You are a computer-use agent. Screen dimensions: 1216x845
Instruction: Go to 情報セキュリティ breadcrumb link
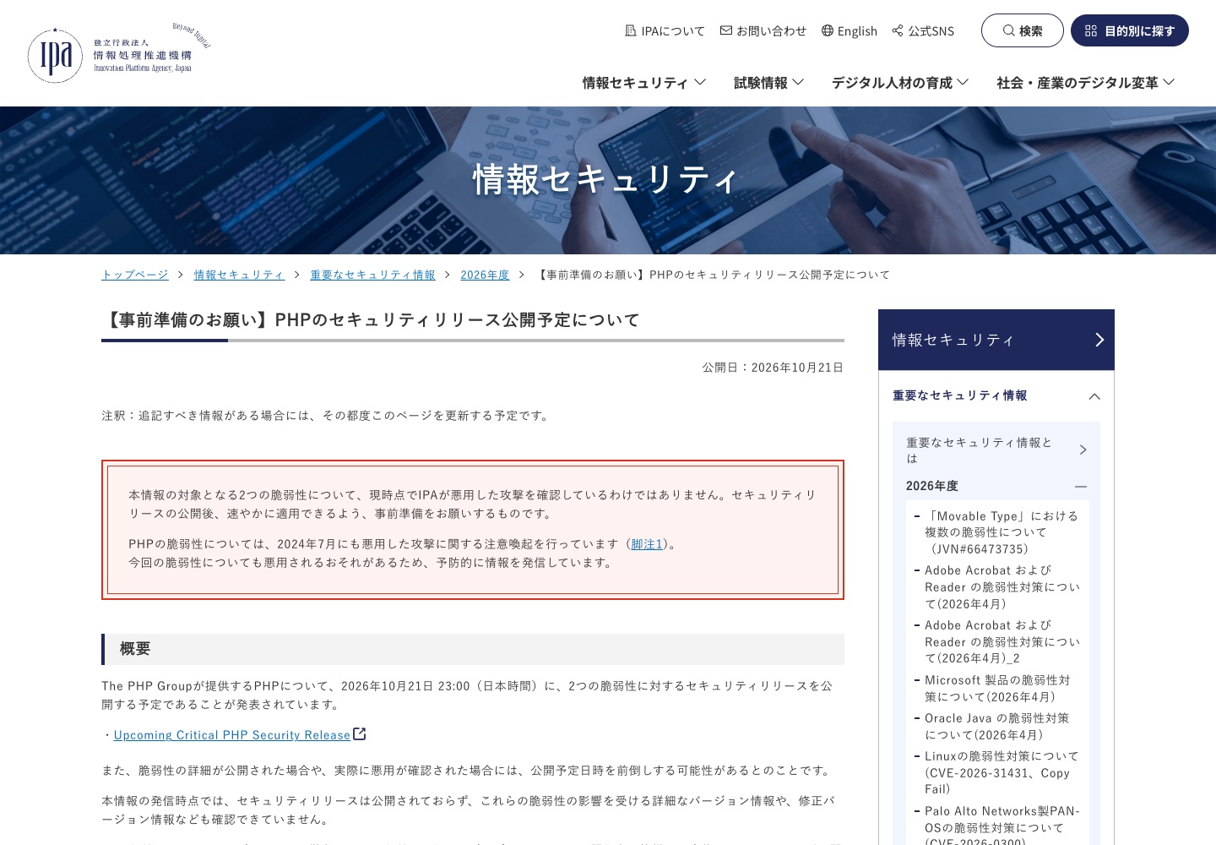(x=239, y=275)
